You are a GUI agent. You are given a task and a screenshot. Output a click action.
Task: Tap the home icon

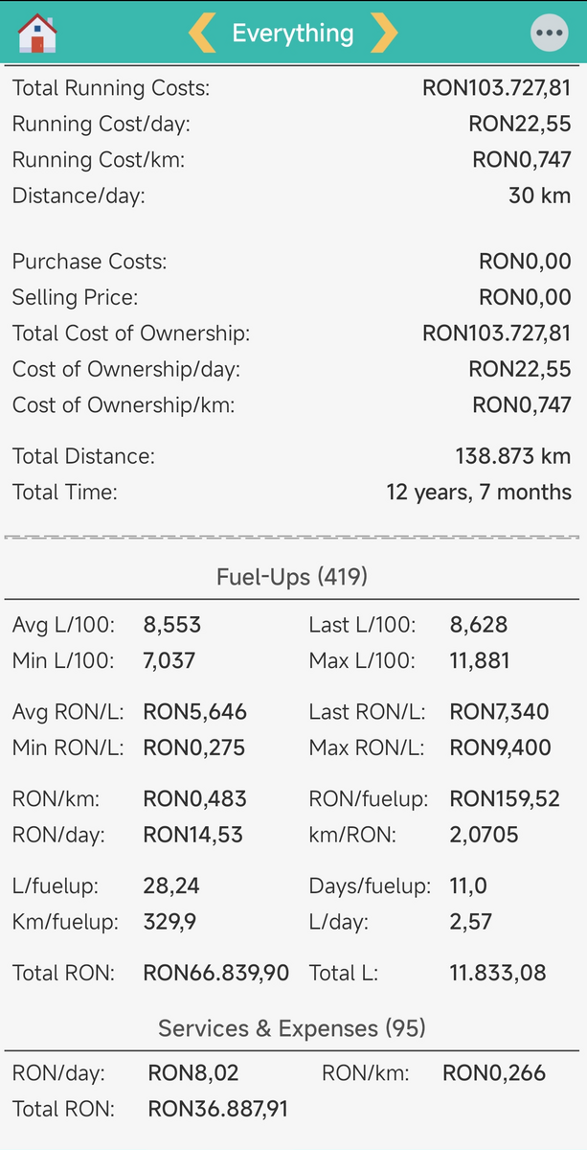(x=37, y=34)
